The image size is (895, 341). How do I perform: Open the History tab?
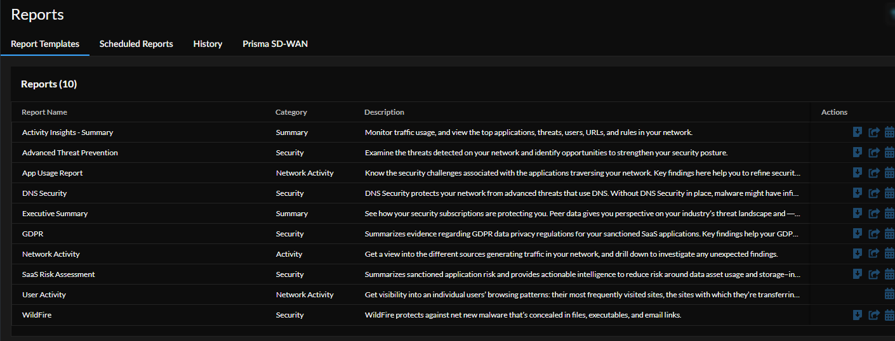[208, 44]
